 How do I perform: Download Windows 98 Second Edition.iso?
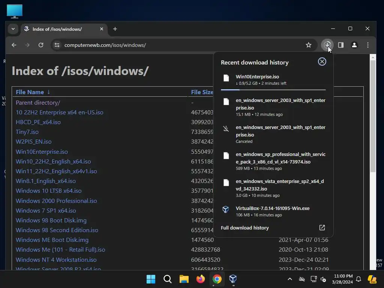pyautogui.click(x=57, y=230)
